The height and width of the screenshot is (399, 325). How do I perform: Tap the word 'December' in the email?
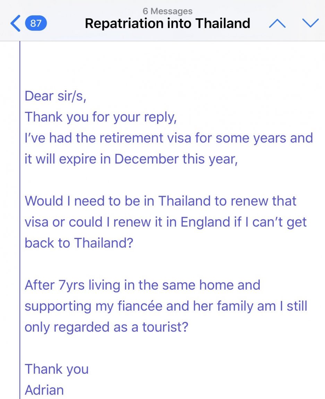point(146,159)
